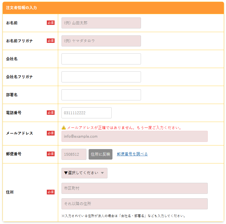Click the 会社名フリガナ input field
Screen dimensions: 226x224
pyautogui.click(x=101, y=77)
